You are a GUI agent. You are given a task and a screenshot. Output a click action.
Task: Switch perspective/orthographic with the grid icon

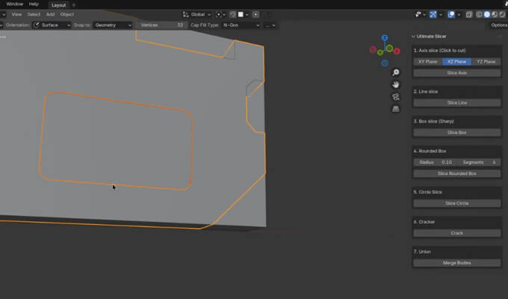coord(396,108)
